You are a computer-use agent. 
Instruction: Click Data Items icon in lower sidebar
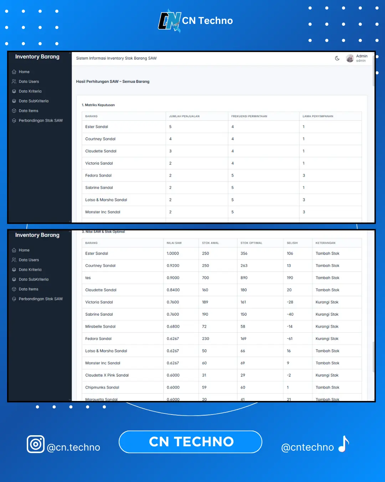[14, 289]
